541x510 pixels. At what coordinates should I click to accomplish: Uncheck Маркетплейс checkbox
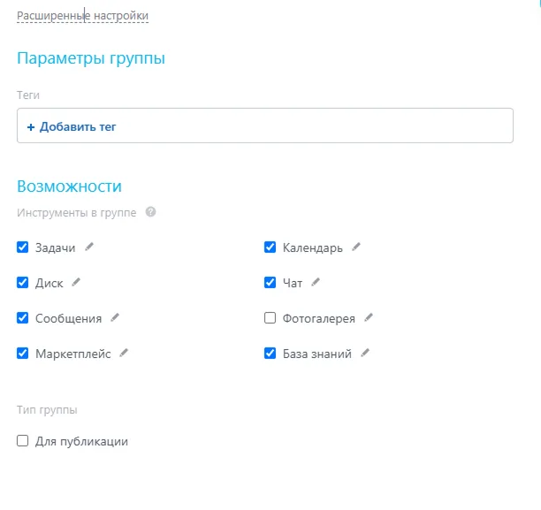[x=22, y=354]
